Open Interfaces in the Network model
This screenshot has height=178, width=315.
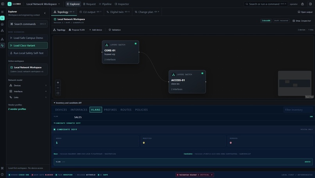point(28,91)
